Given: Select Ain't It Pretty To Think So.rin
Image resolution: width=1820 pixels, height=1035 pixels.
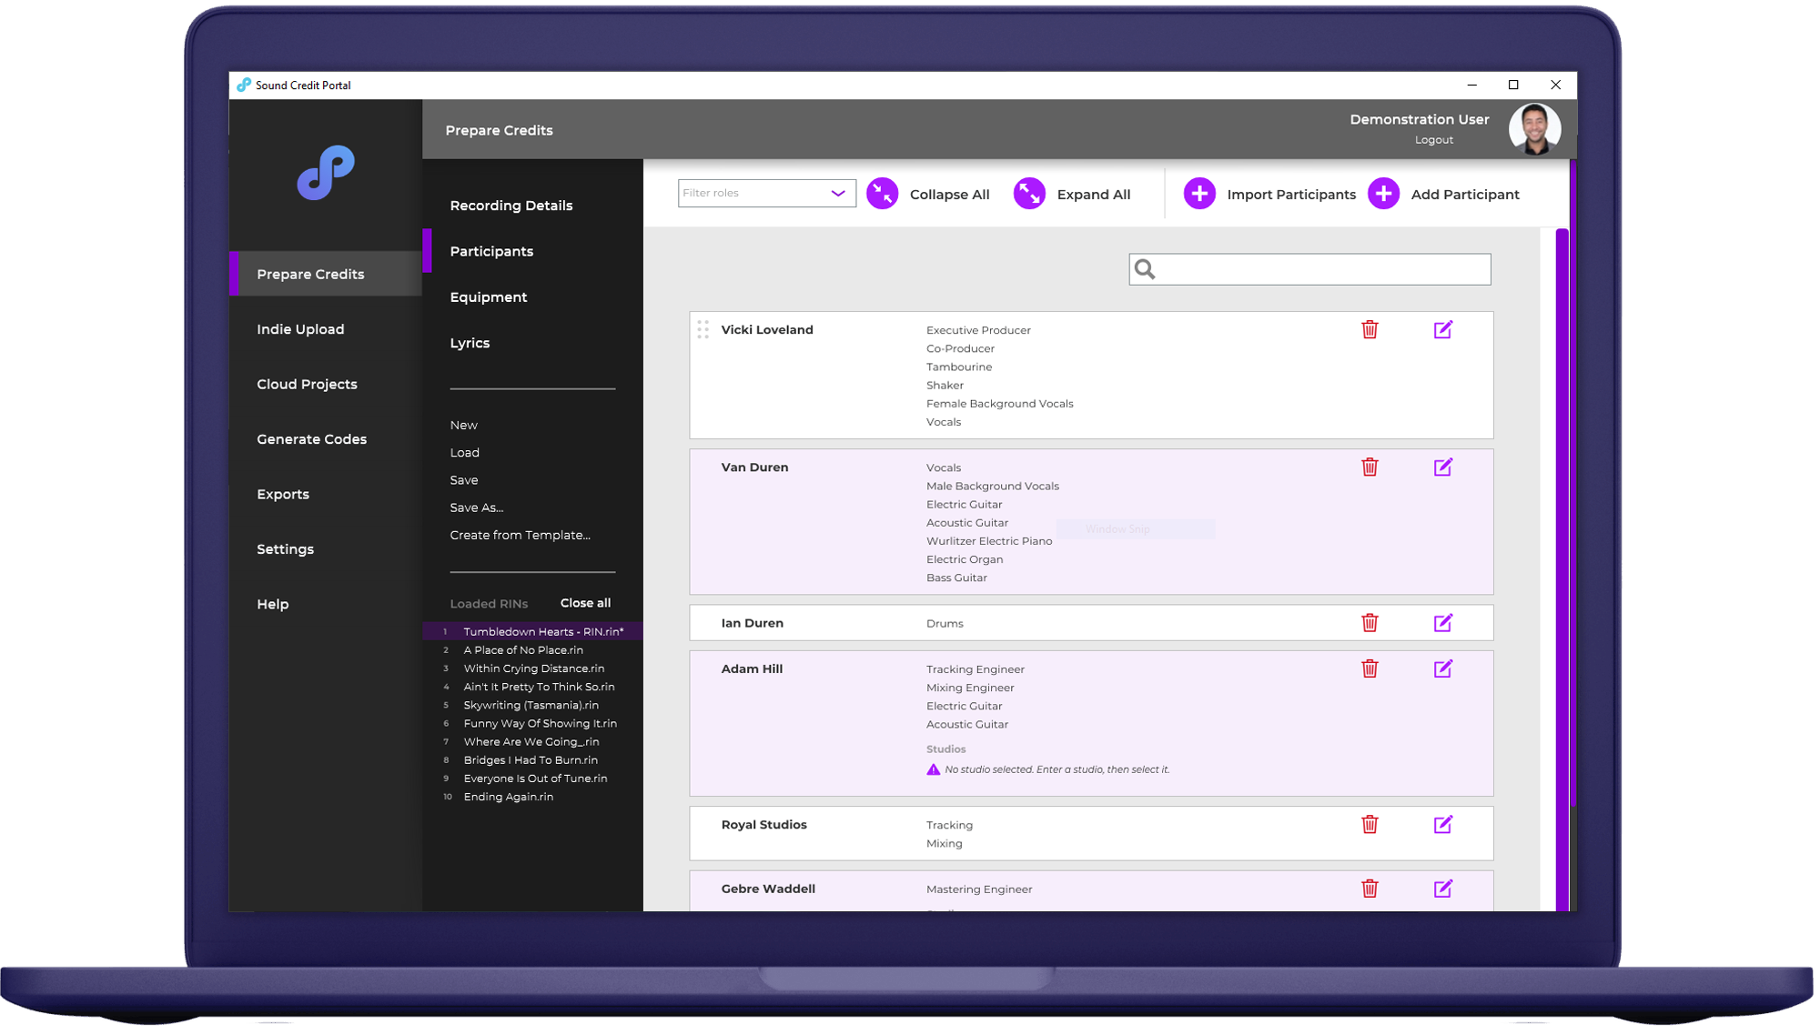Looking at the screenshot, I should click(541, 688).
